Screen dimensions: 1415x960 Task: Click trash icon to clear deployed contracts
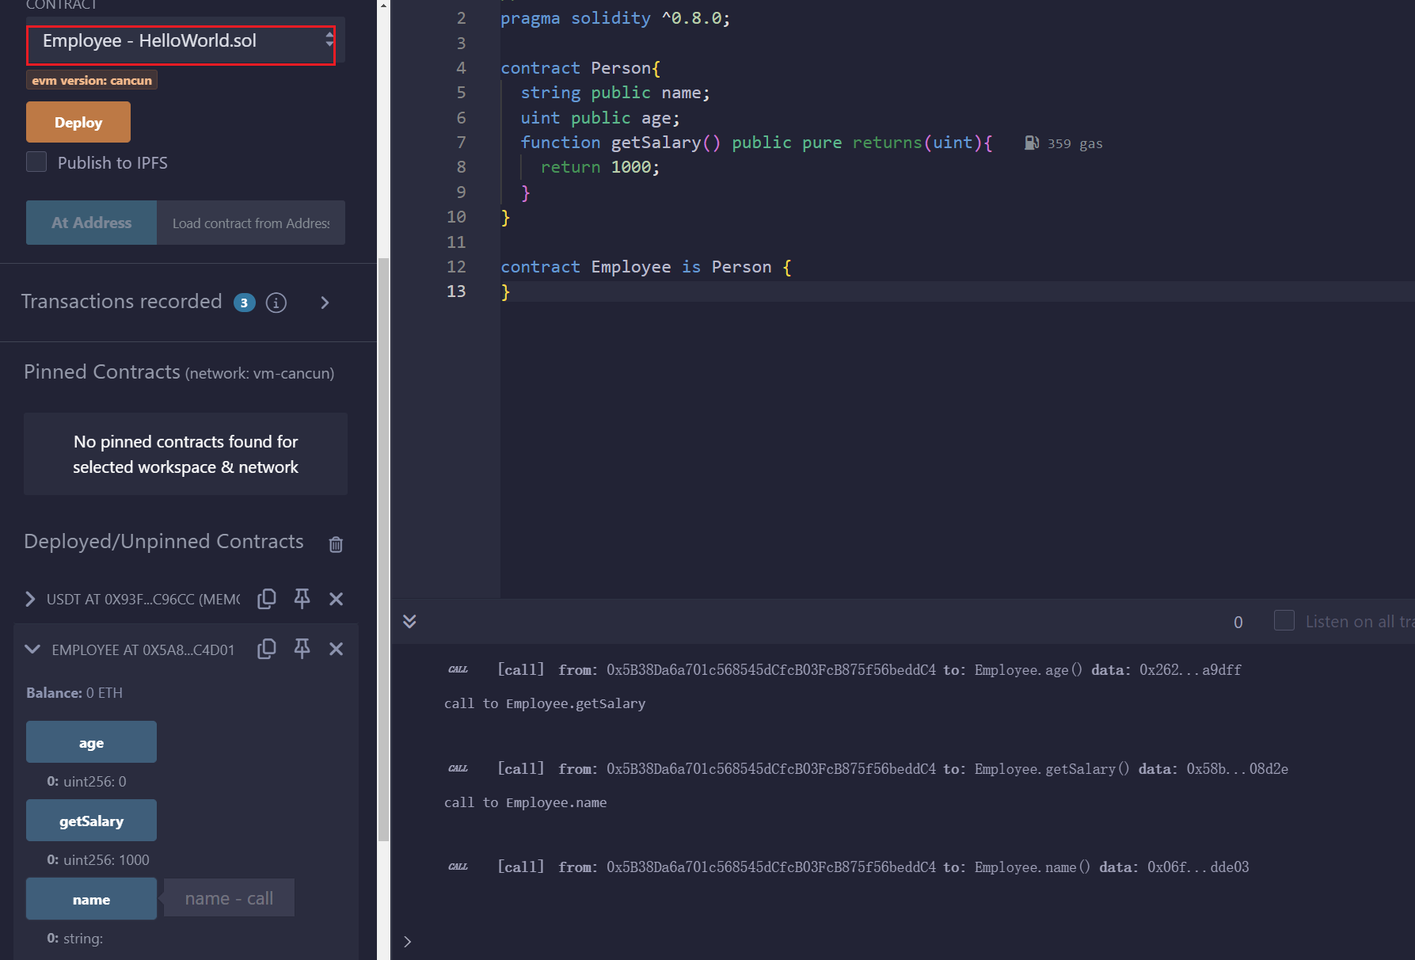[336, 544]
